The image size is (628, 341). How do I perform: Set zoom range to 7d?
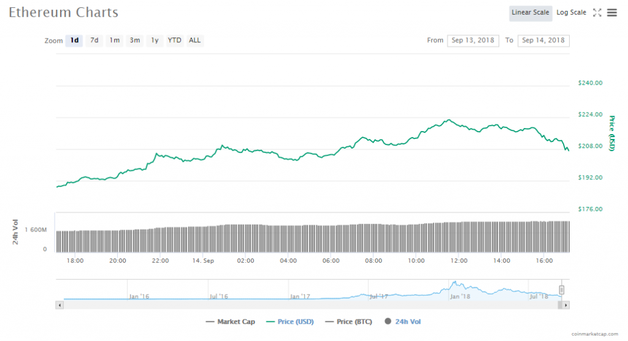click(94, 40)
